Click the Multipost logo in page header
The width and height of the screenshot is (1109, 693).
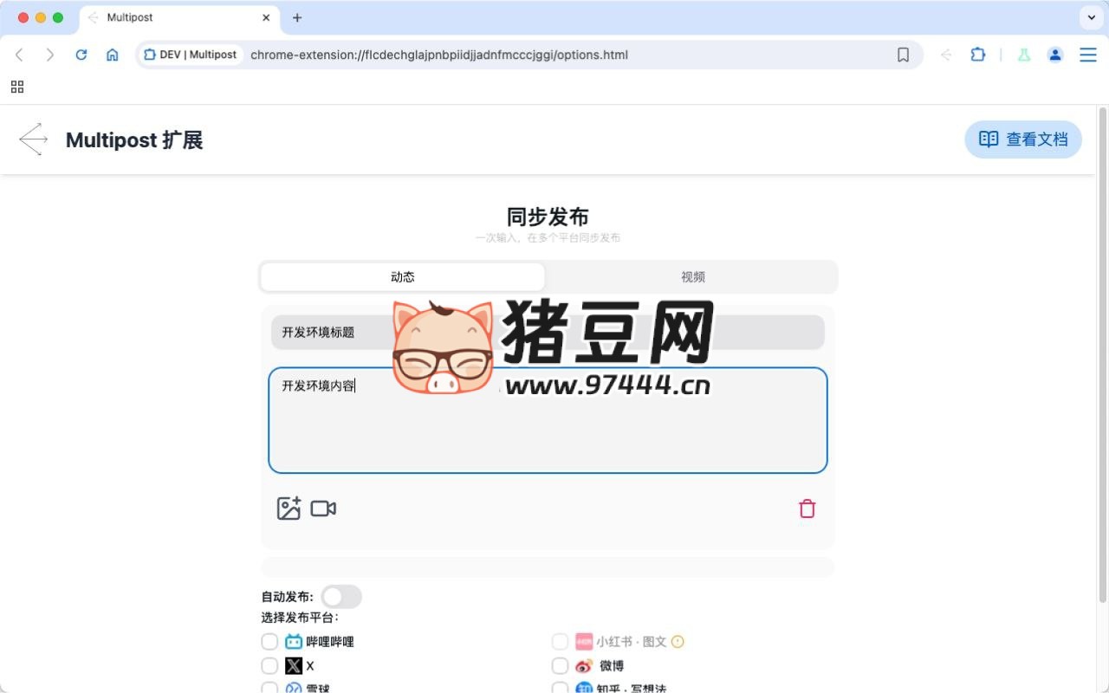point(33,139)
